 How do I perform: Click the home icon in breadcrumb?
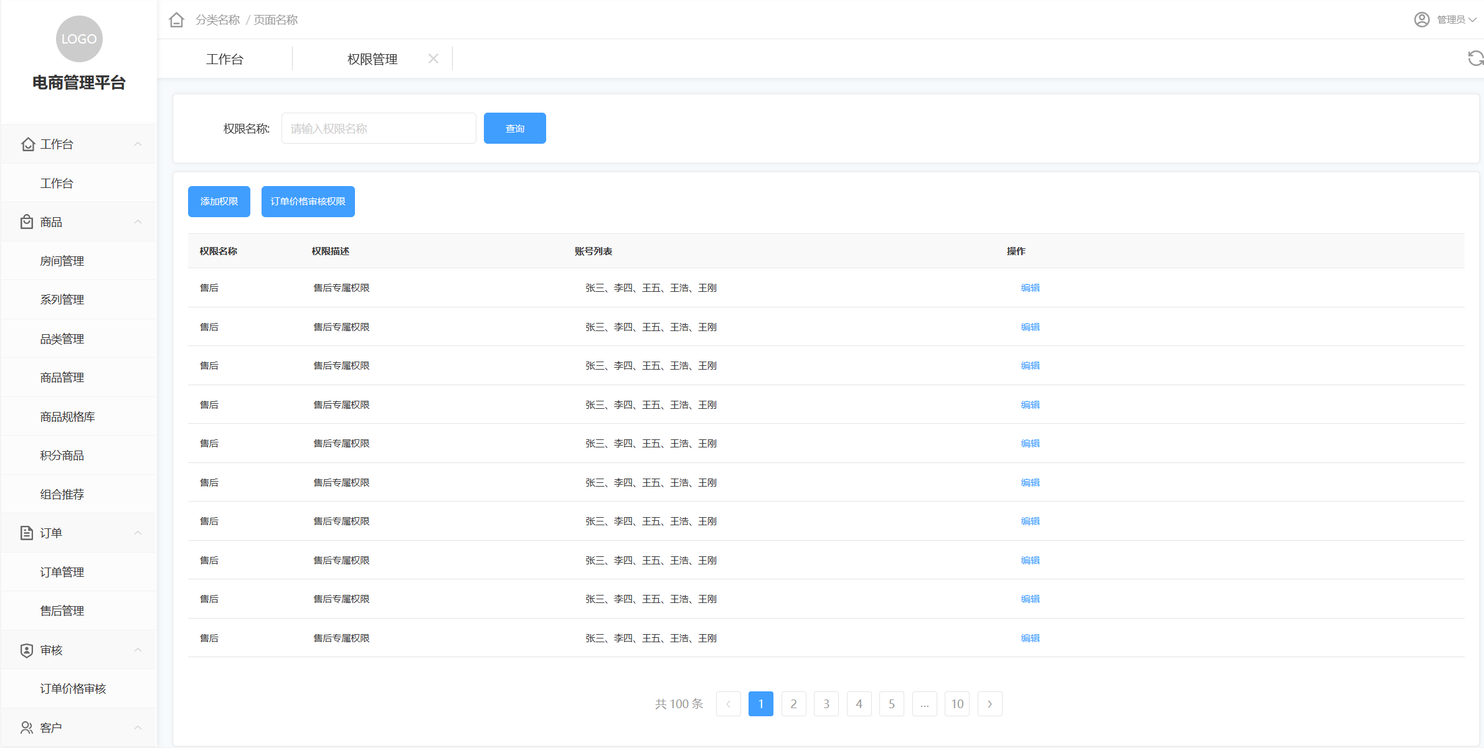click(x=177, y=20)
